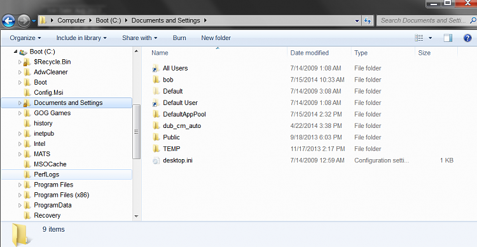This screenshot has width=477, height=247.
Task: Expand the AdwCleaner tree node
Action: (20, 73)
